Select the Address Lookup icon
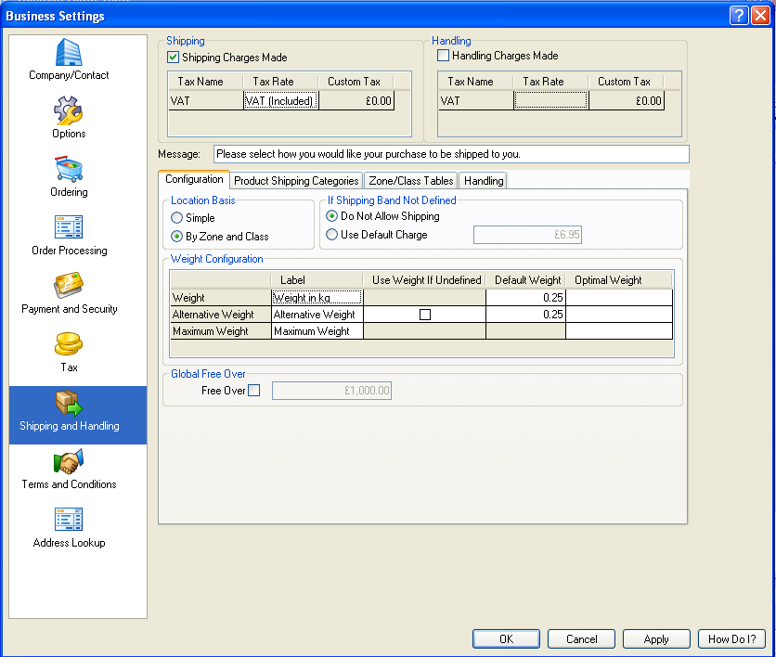The height and width of the screenshot is (657, 776). [69, 521]
